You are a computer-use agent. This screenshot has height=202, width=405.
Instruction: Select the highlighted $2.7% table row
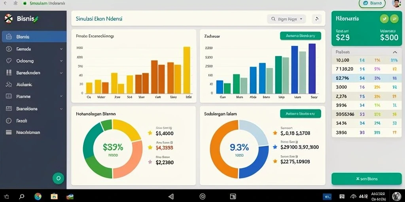(367, 78)
